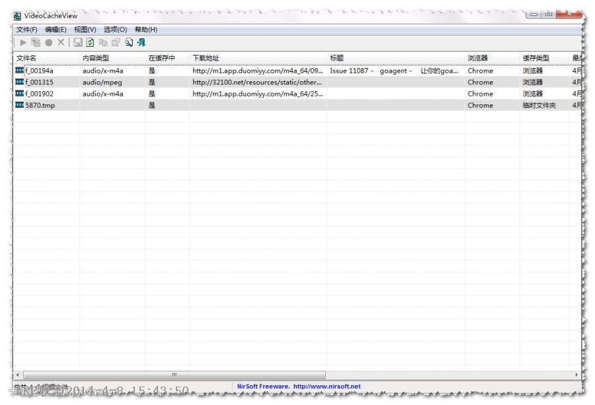This screenshot has width=595, height=405.
Task: Select the file name f_001902
Action: [x=39, y=93]
